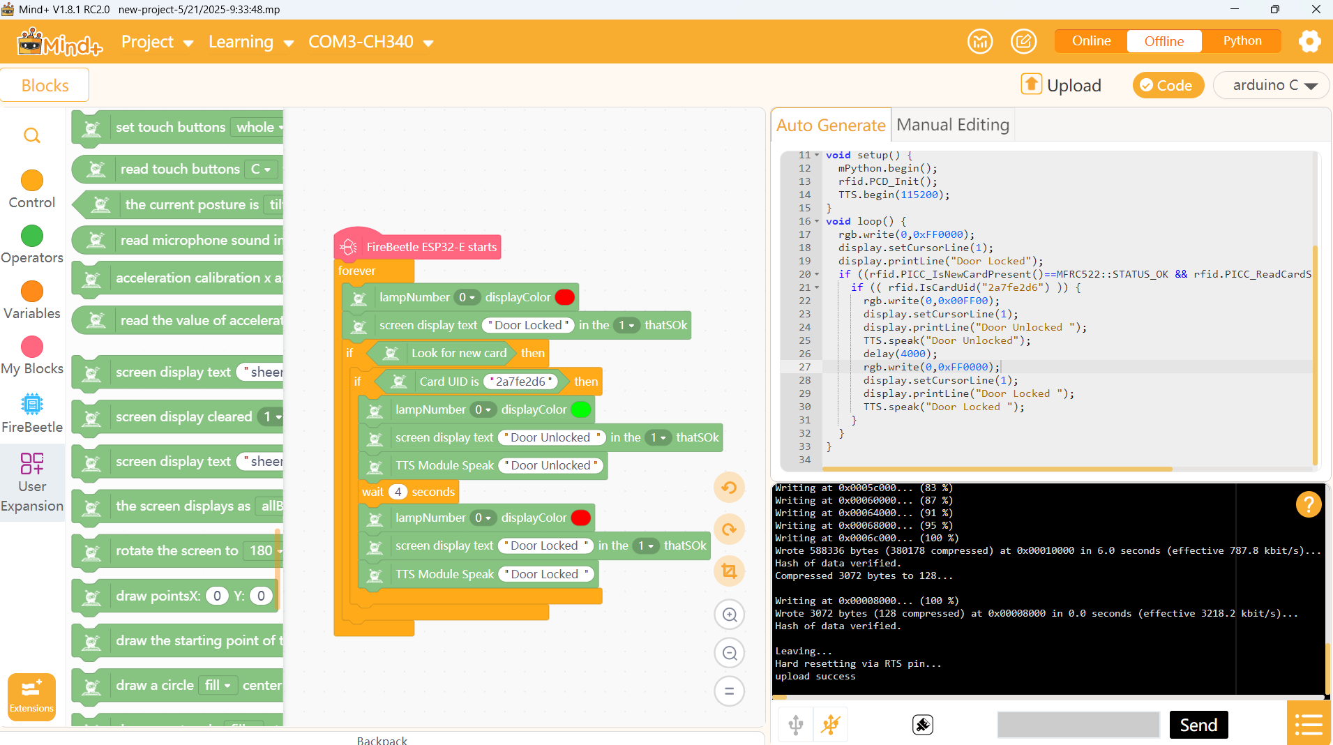Expand Door Unlocked display line dropdown
This screenshot has height=745, width=1333.
point(658,437)
